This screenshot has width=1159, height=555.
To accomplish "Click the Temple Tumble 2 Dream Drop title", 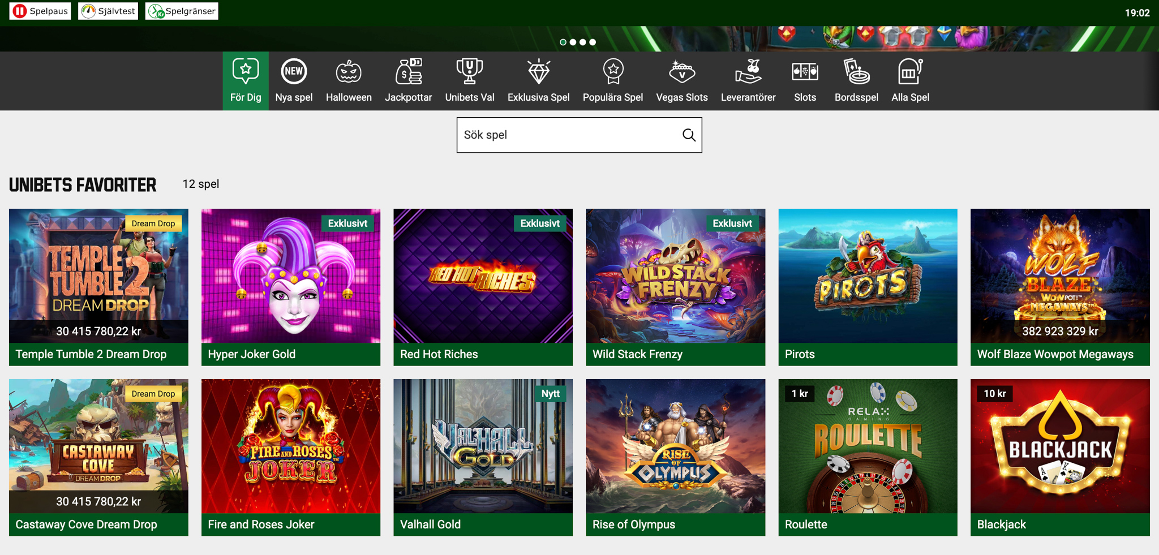I will (91, 354).
